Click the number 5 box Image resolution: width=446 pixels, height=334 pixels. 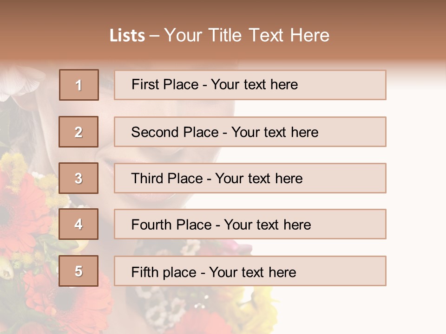coord(79,271)
